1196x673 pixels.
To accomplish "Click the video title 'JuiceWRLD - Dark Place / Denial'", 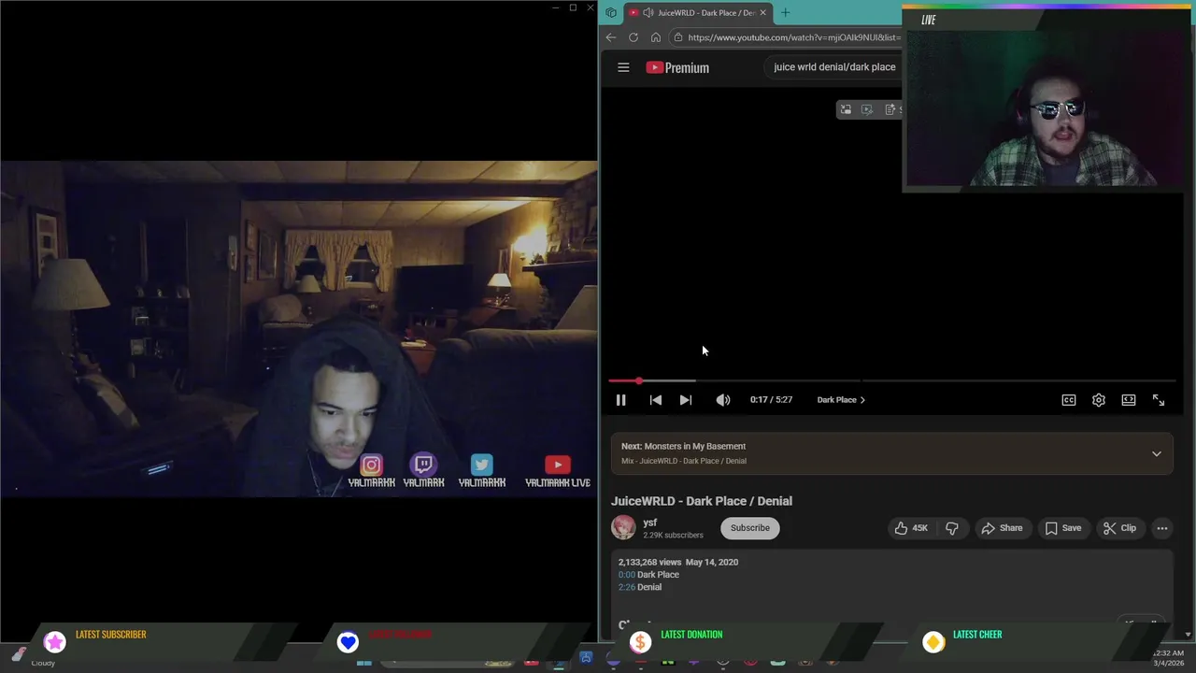I will point(702,501).
